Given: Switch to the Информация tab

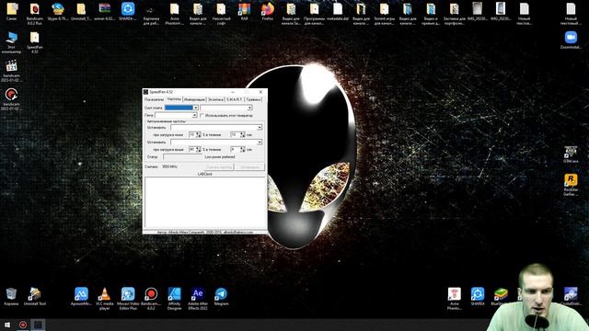Looking at the screenshot, I should (x=194, y=99).
